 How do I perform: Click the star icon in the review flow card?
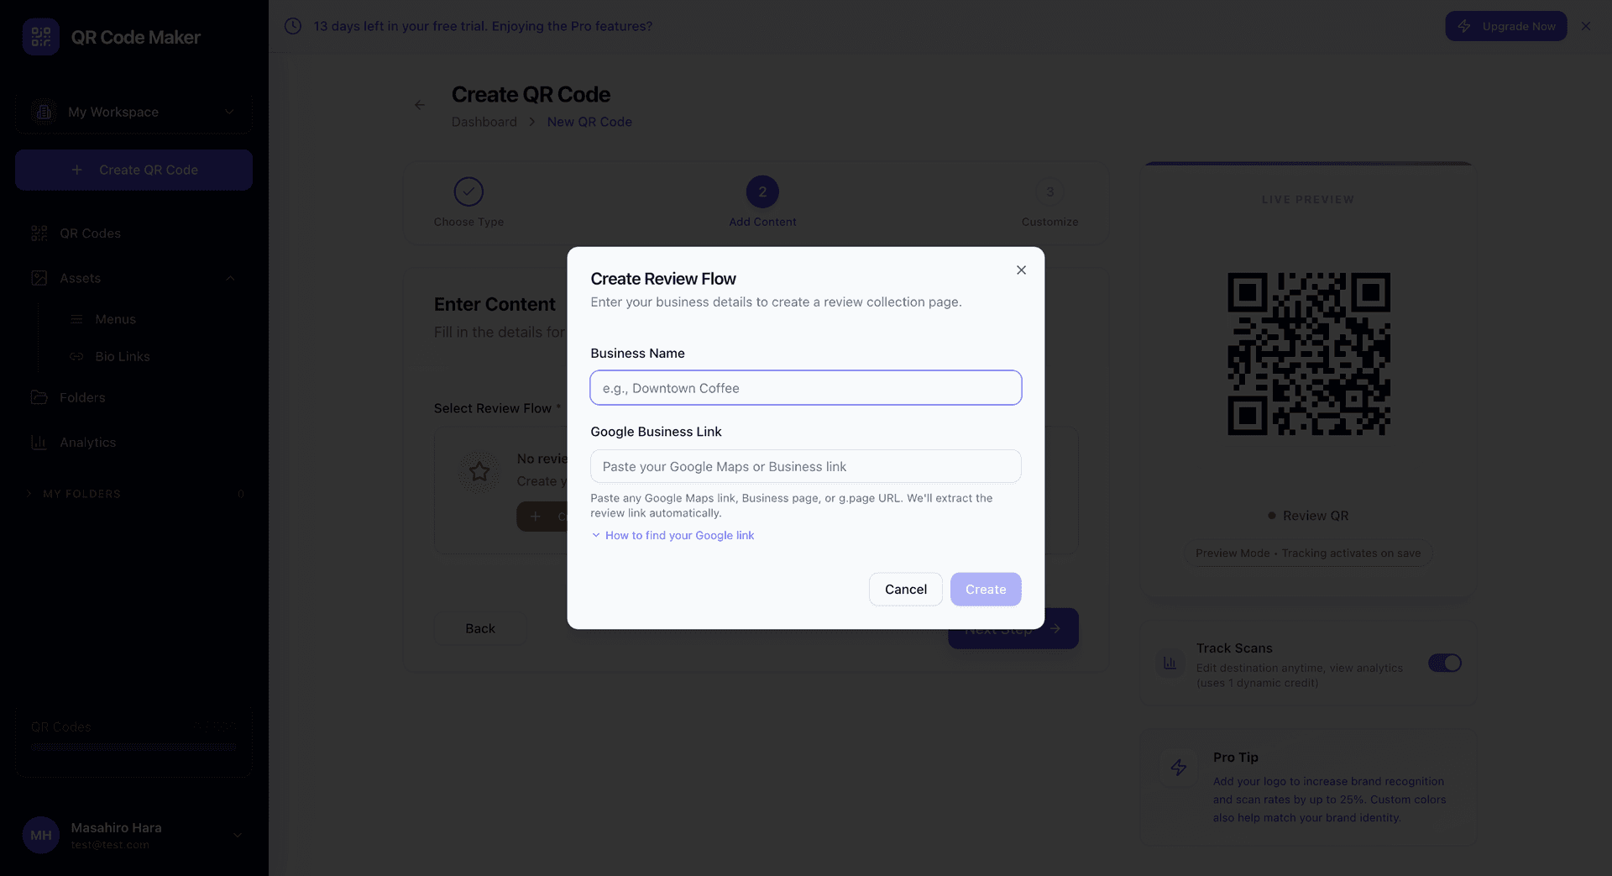click(479, 471)
